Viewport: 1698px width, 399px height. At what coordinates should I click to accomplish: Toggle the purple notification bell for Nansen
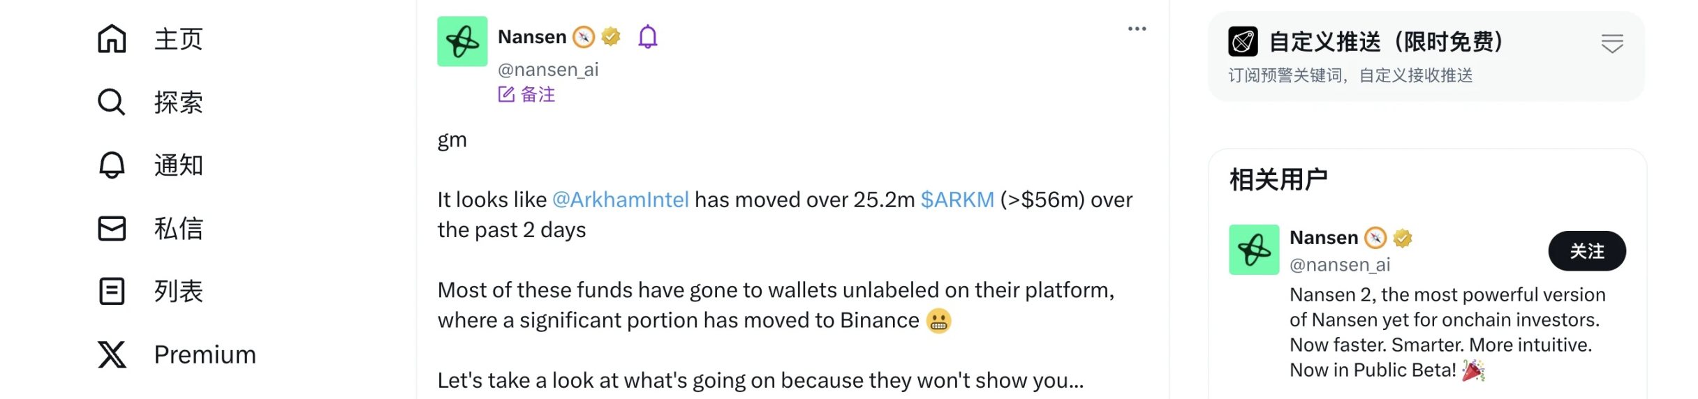(648, 36)
